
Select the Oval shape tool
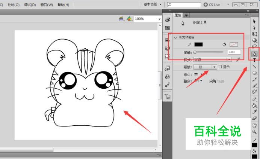254,73
